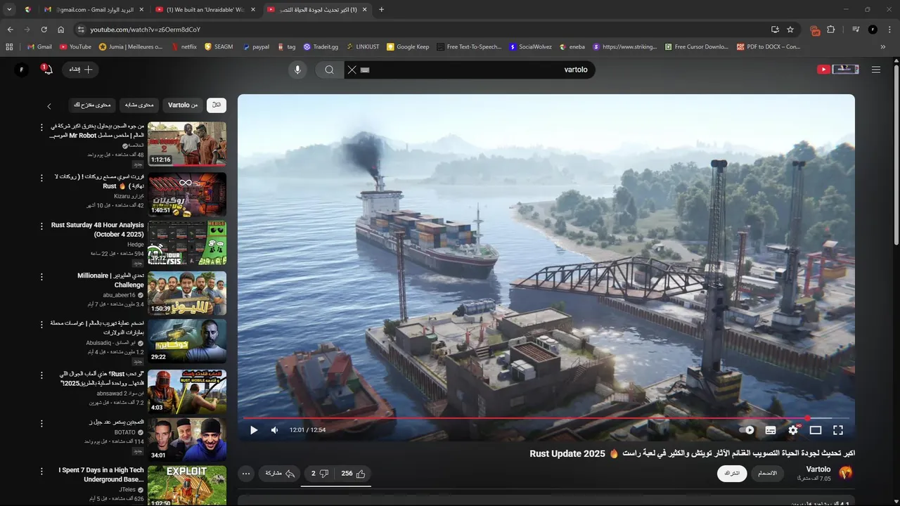Open the account avatar F on YouTube
The width and height of the screenshot is (900, 506).
pyautogui.click(x=22, y=70)
